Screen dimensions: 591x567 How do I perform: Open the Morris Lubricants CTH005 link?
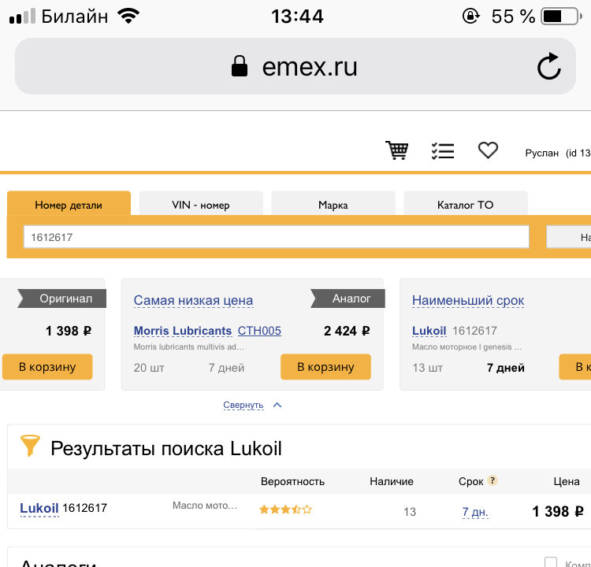click(207, 331)
